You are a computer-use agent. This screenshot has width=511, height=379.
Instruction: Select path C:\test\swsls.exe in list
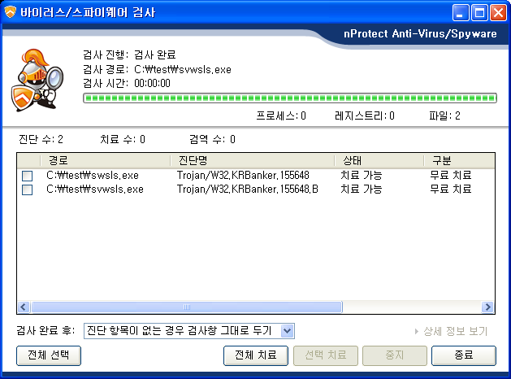pyautogui.click(x=93, y=176)
